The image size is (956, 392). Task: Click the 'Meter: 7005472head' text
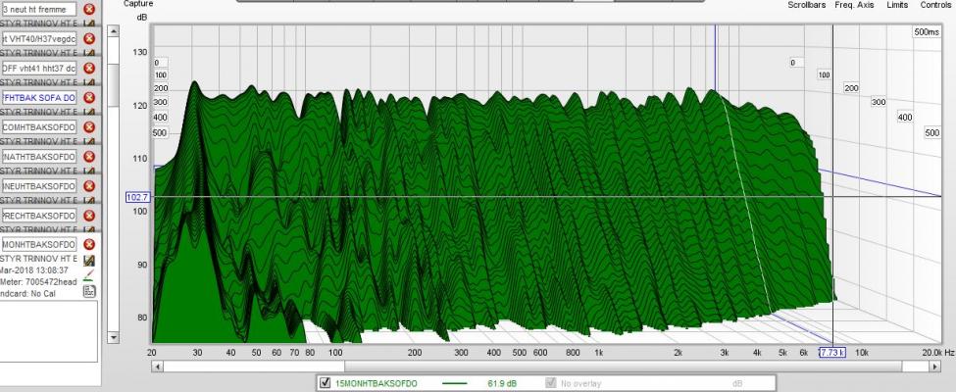click(x=38, y=281)
